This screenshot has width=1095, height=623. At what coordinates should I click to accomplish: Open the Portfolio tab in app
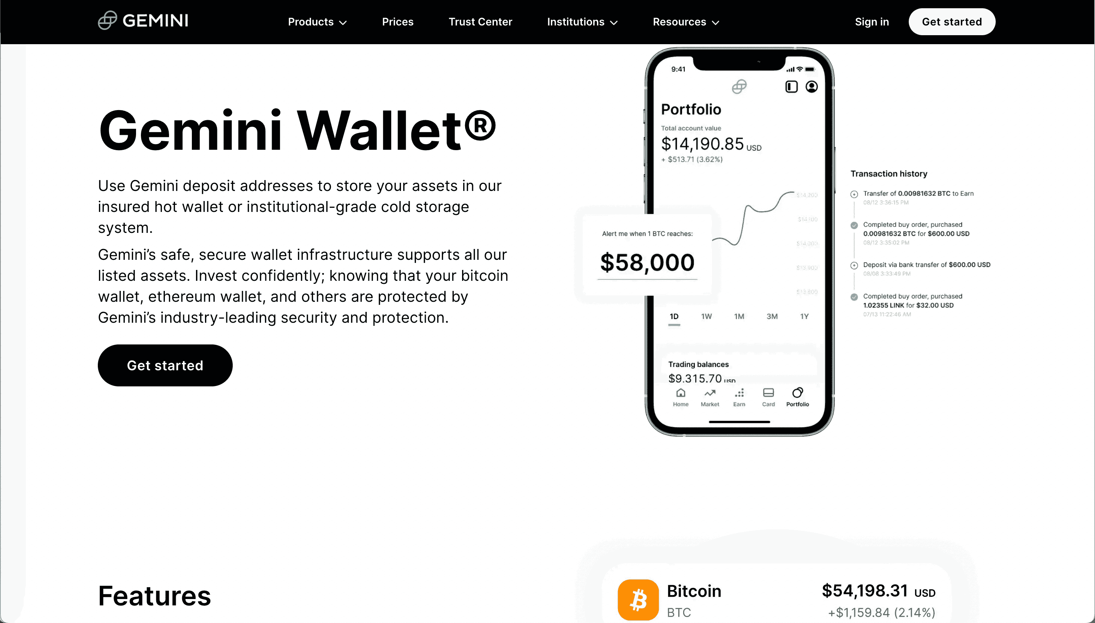coord(797,397)
